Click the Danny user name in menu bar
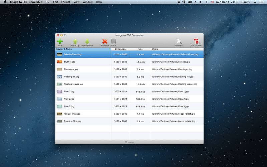The height and width of the screenshot is (167, 267). click(x=246, y=2)
